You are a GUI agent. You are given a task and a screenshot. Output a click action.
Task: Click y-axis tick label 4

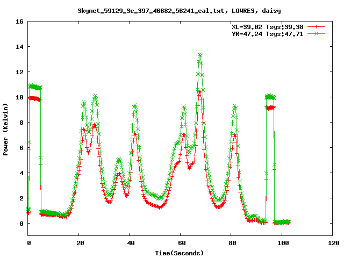[21, 173]
